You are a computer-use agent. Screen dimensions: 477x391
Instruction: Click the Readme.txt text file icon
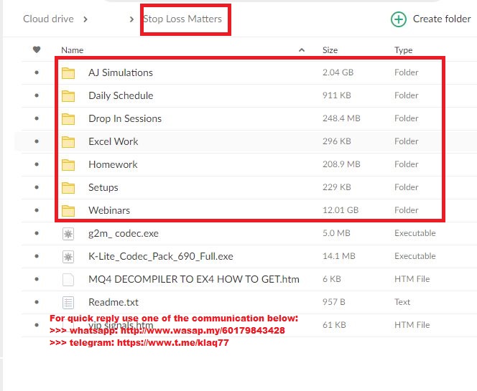(x=68, y=303)
